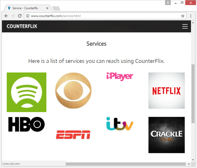Image resolution: width=197 pixels, height=168 pixels.
Task: Open the Crackle service thumbnail
Action: (166, 135)
